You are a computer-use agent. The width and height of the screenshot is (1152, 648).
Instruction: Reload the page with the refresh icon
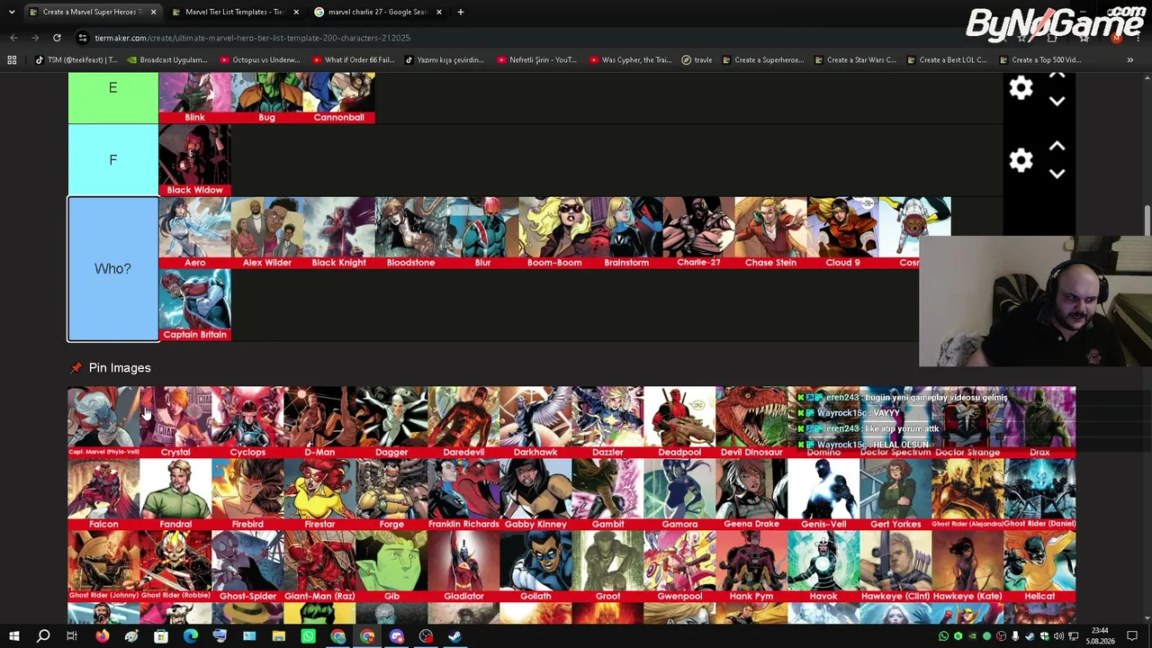(57, 38)
